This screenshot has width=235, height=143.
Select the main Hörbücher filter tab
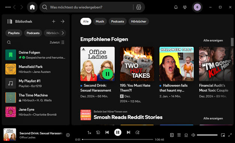pyautogui.click(x=139, y=21)
